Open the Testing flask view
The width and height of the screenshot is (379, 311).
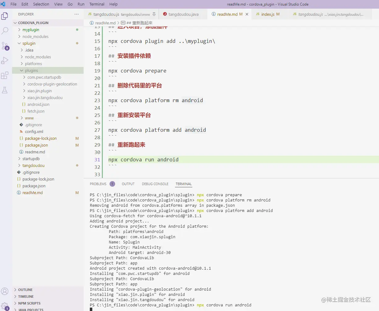tap(5, 90)
